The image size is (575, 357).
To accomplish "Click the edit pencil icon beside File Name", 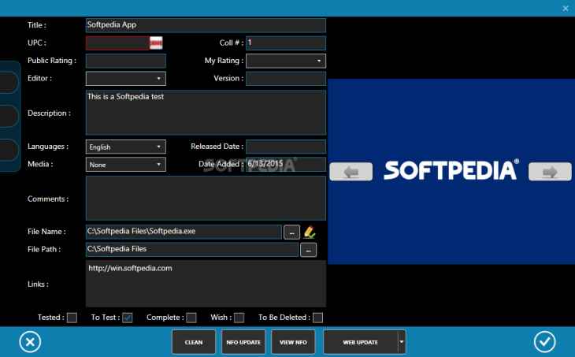I will pyautogui.click(x=310, y=232).
